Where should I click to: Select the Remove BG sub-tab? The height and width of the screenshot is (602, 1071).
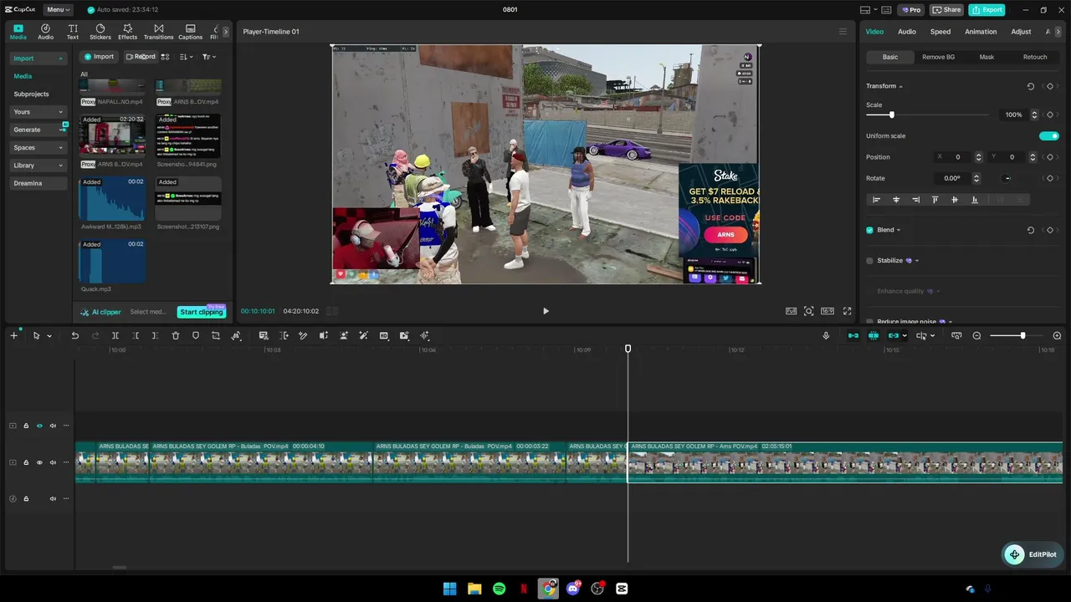click(938, 57)
